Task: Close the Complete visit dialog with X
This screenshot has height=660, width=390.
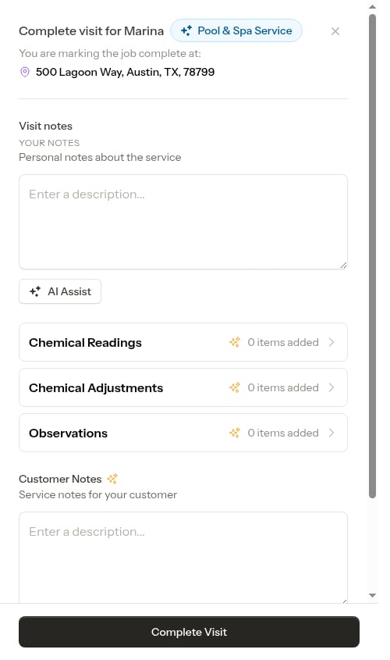Action: pos(335,31)
